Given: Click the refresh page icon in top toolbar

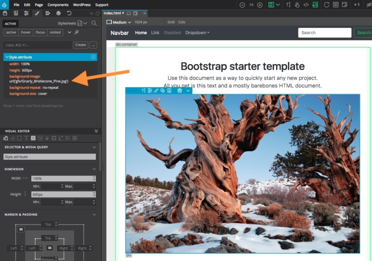Looking at the screenshot, I should click(327, 5).
